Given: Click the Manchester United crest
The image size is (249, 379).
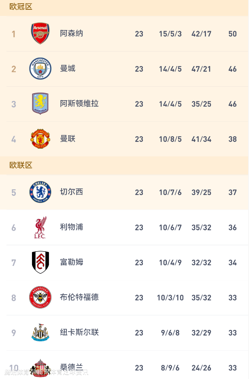Looking at the screenshot, I should 40,139.
